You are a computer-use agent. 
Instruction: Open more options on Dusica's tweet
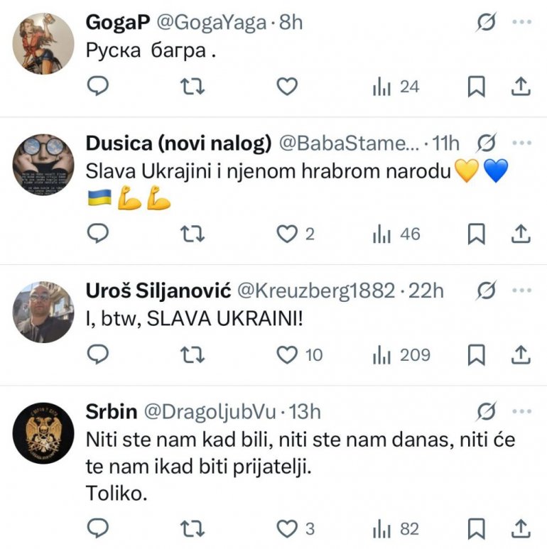[x=522, y=143]
